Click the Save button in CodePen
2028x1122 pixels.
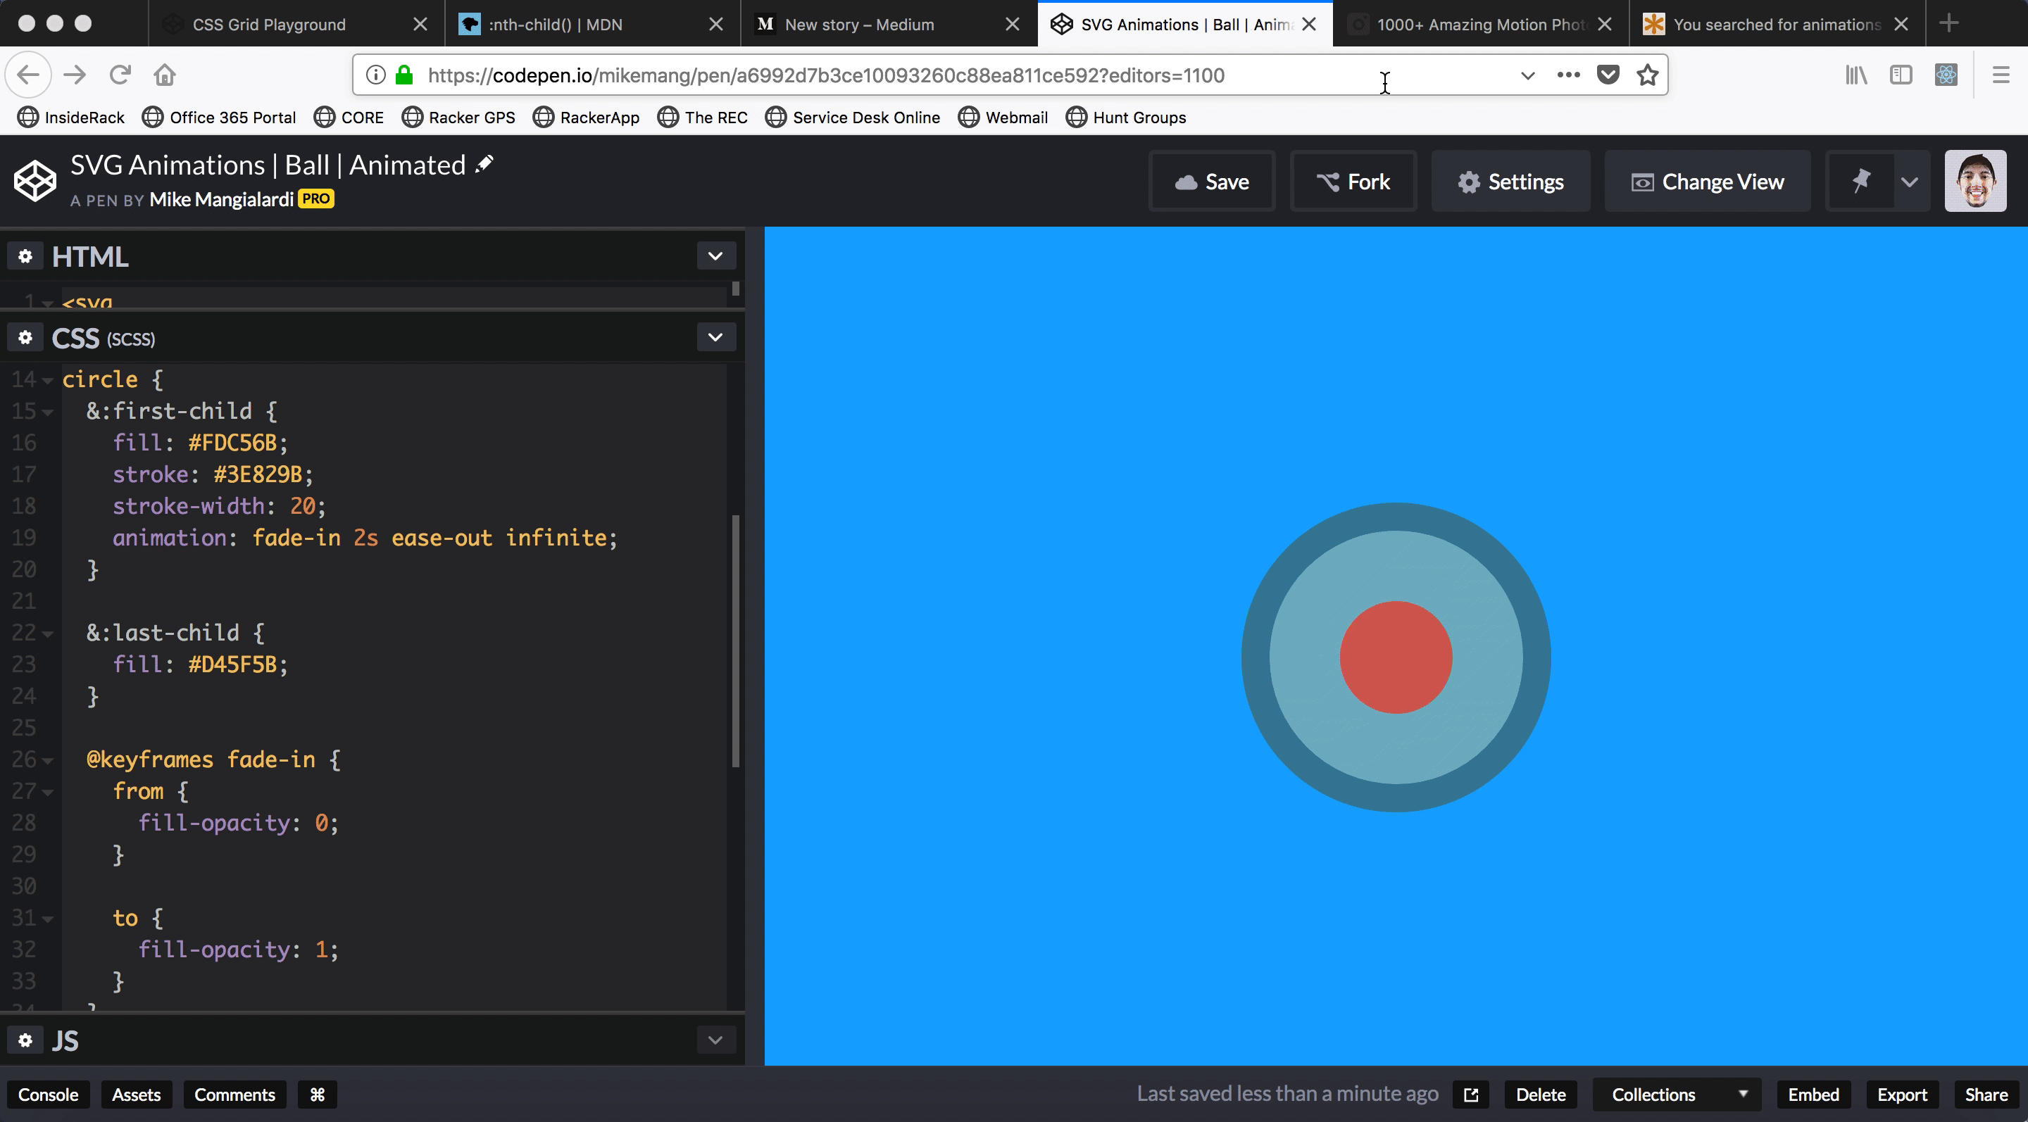[1212, 181]
